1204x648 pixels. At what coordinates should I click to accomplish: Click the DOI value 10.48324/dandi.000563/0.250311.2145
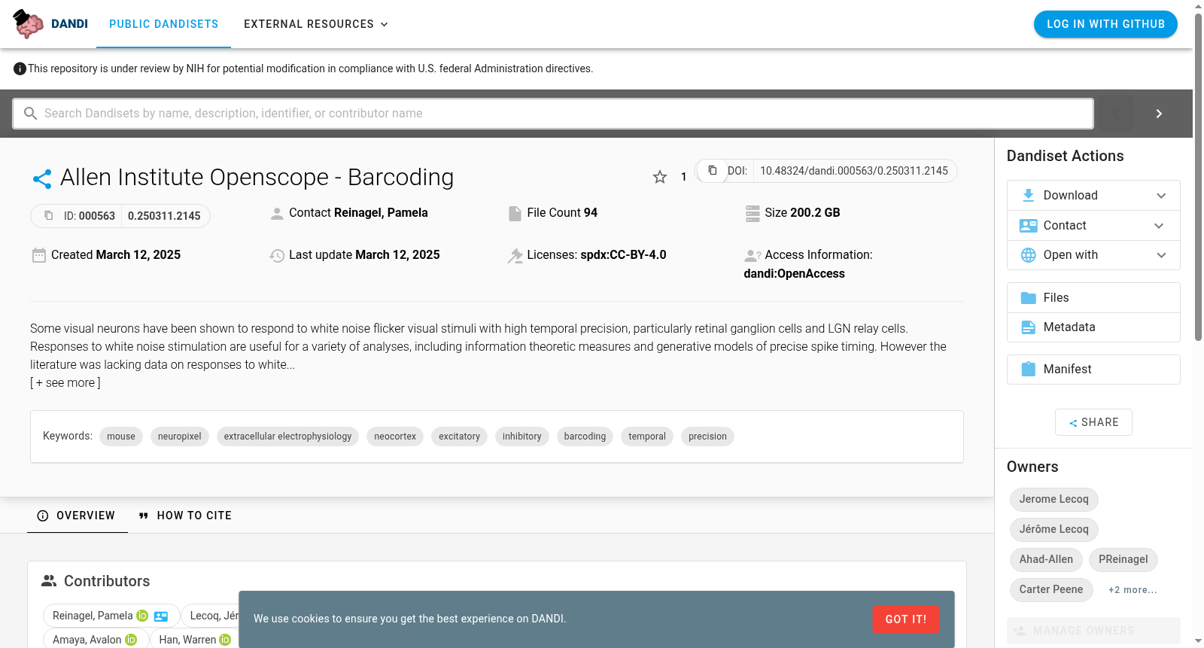coord(854,171)
